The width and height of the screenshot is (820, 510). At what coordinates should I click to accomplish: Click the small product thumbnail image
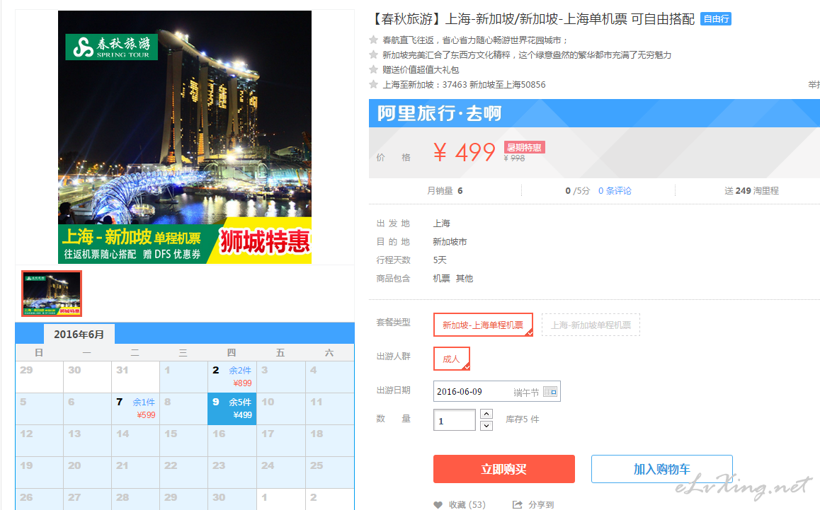[52, 293]
